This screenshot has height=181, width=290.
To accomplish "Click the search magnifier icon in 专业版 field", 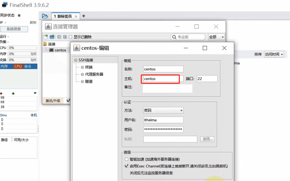I will [x=174, y=37].
